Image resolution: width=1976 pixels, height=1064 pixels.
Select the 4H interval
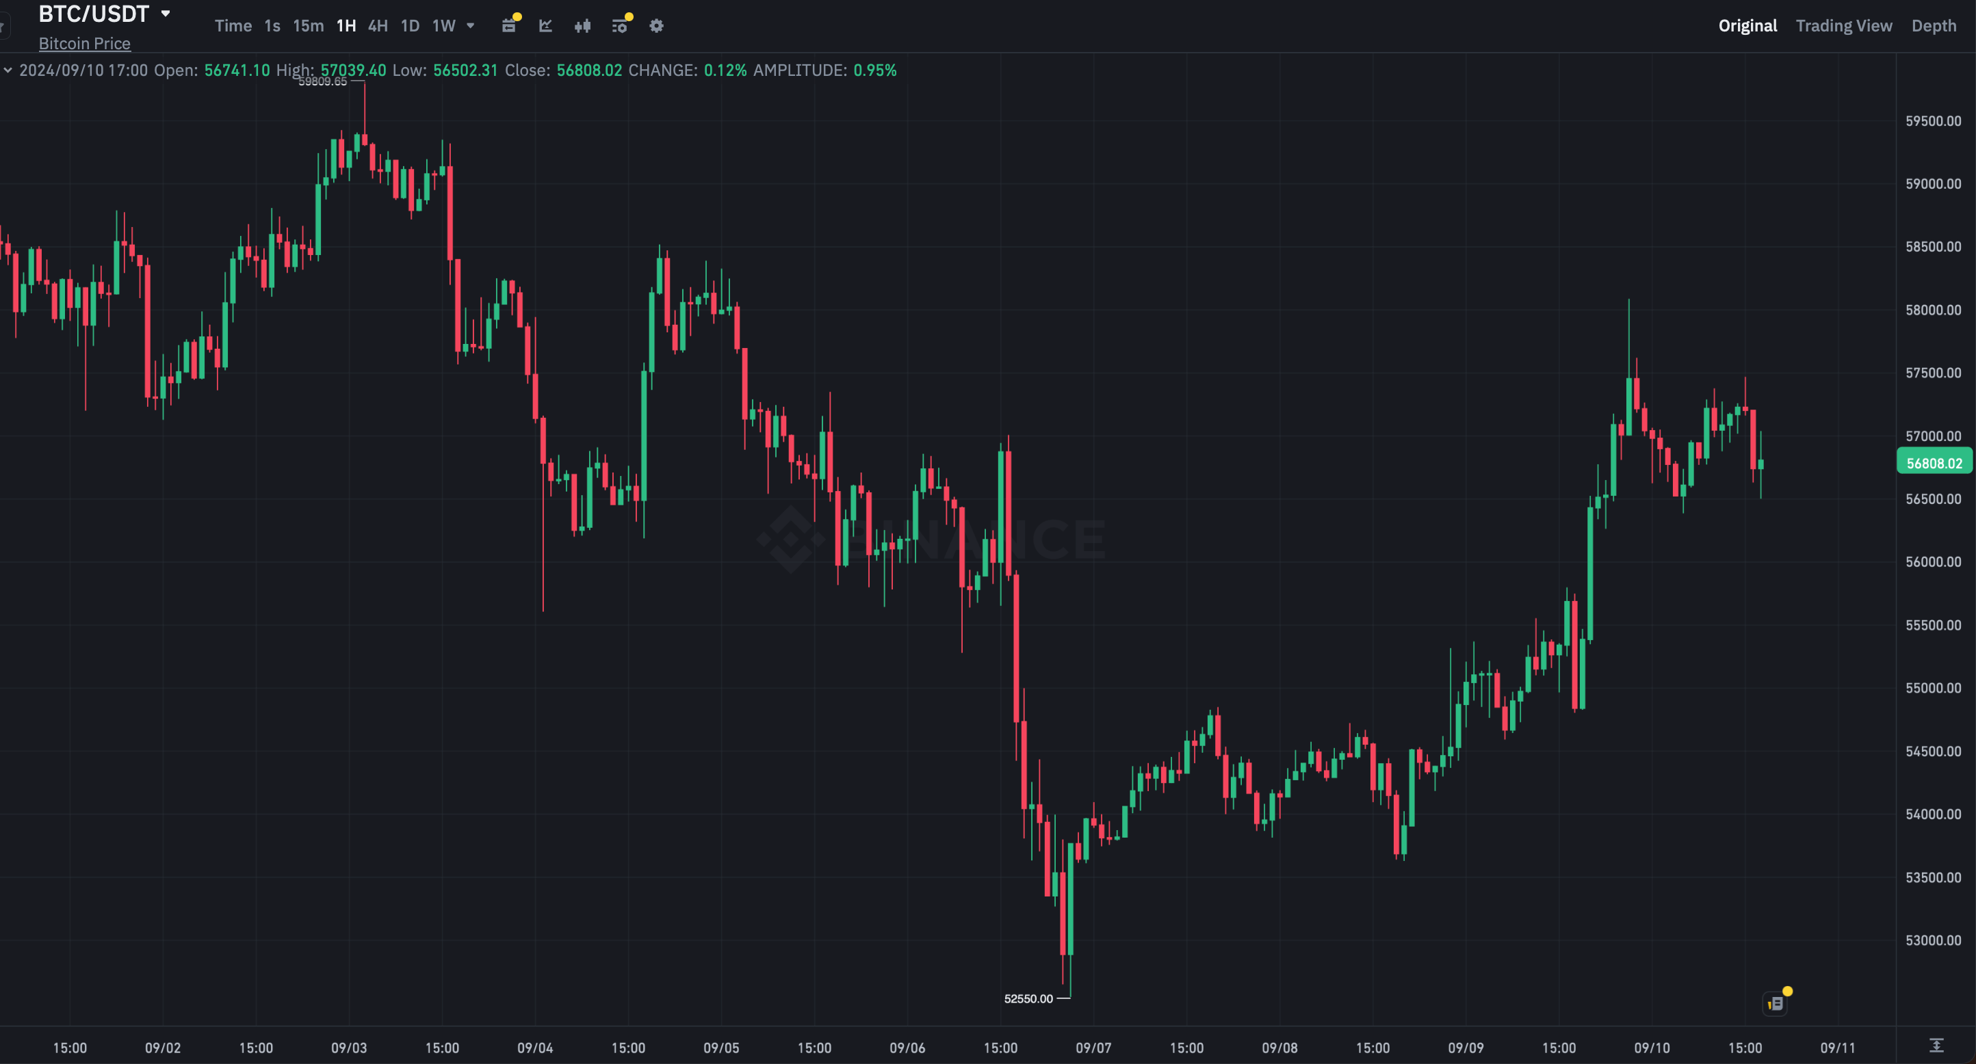click(378, 26)
